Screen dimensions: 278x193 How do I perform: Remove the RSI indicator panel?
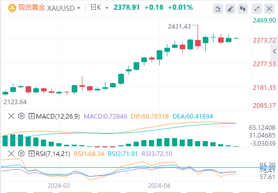pyautogui.click(x=11, y=153)
